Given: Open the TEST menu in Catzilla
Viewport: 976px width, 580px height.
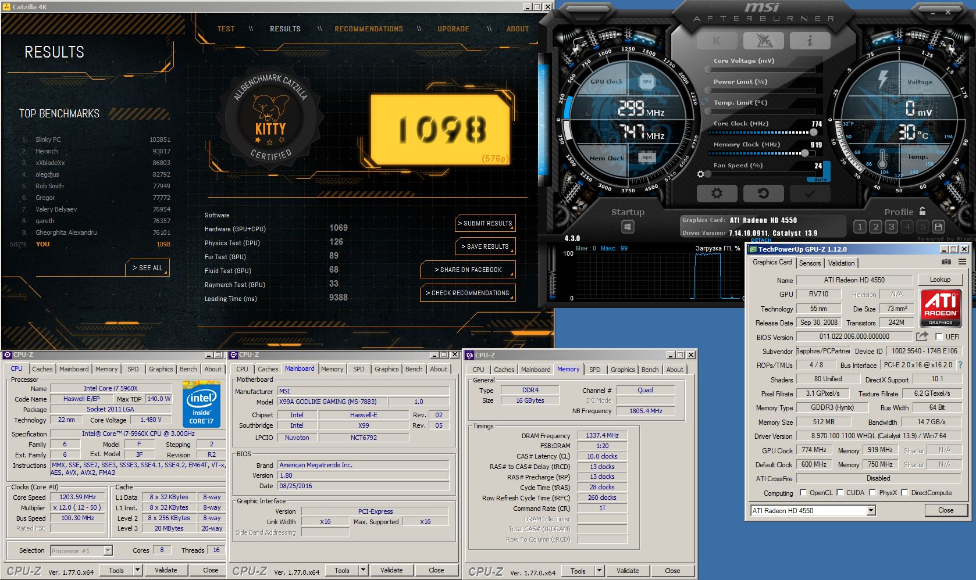Looking at the screenshot, I should [x=226, y=28].
